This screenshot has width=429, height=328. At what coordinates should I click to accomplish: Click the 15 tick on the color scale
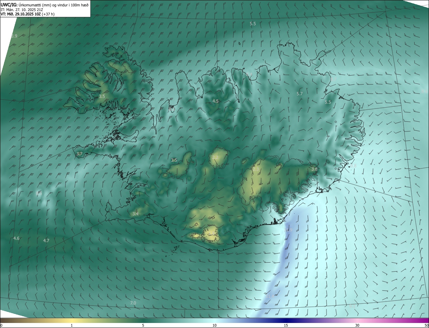[x=286, y=325]
